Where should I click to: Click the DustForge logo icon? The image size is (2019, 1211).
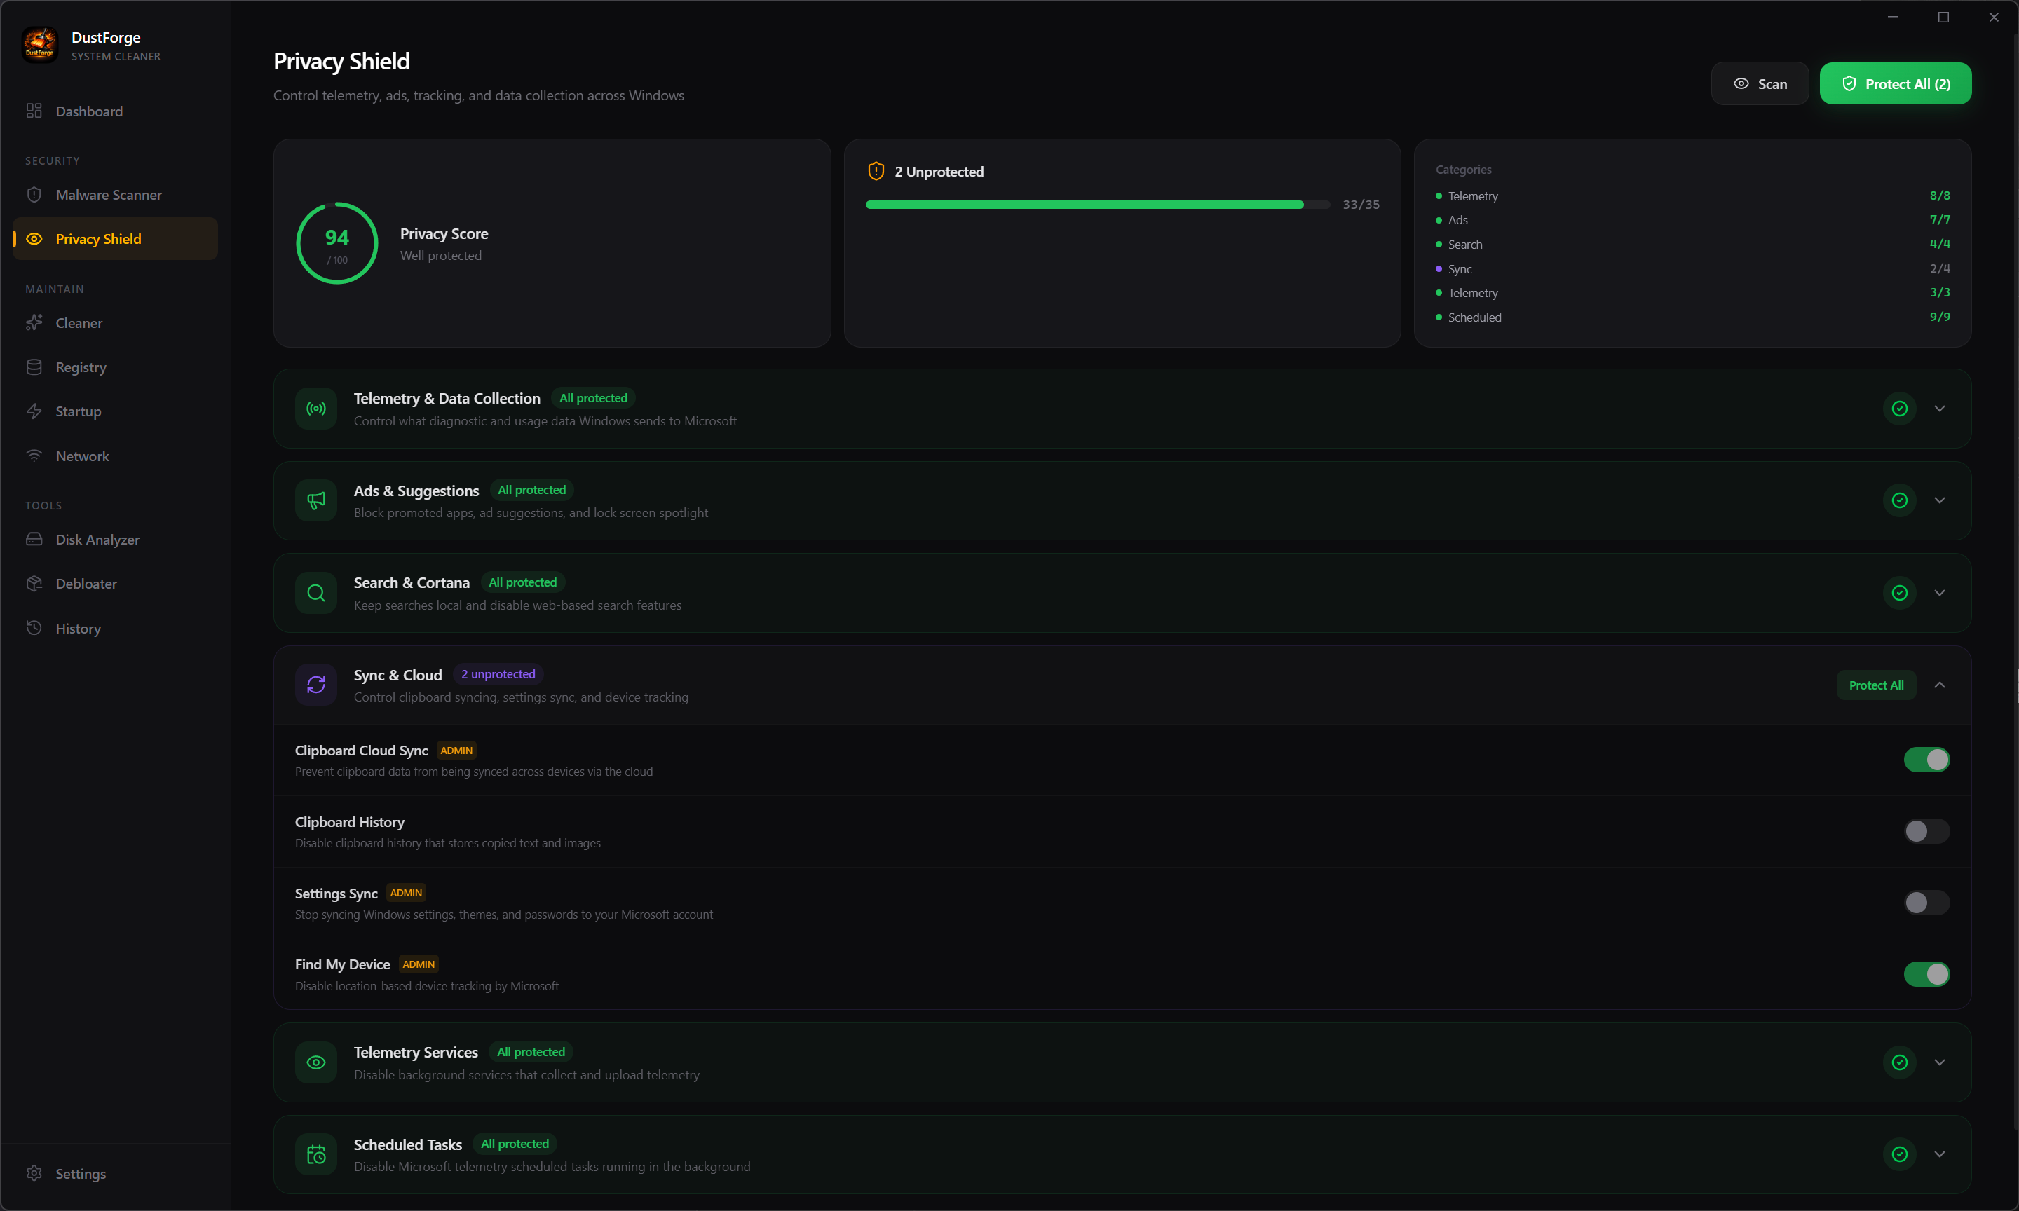tap(39, 45)
